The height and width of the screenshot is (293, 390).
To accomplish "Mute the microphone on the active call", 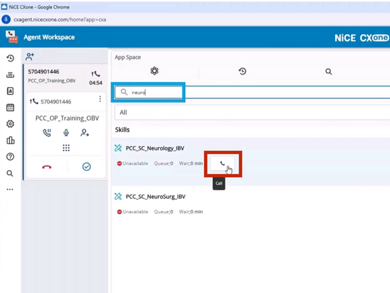I will (x=66, y=133).
